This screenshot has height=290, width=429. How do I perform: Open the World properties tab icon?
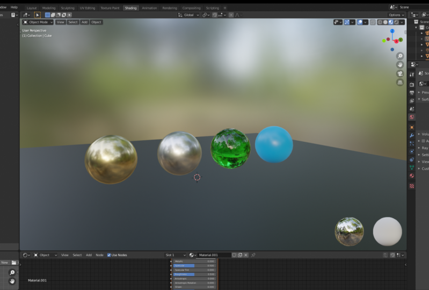tap(412, 117)
